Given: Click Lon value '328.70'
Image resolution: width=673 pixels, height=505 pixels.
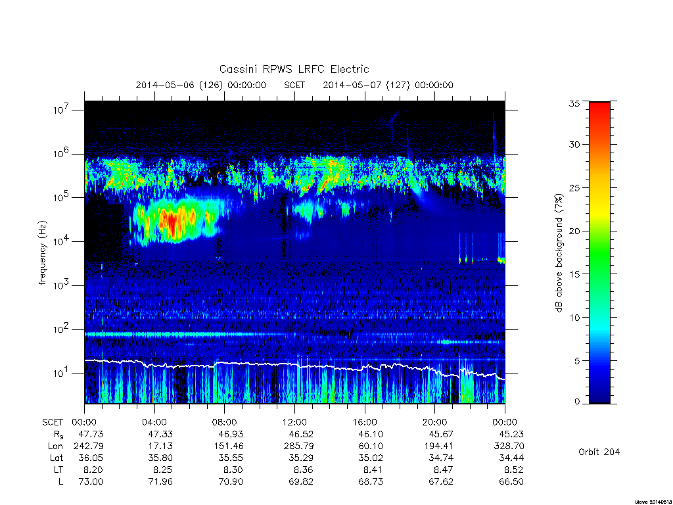Looking at the screenshot, I should pos(509,446).
